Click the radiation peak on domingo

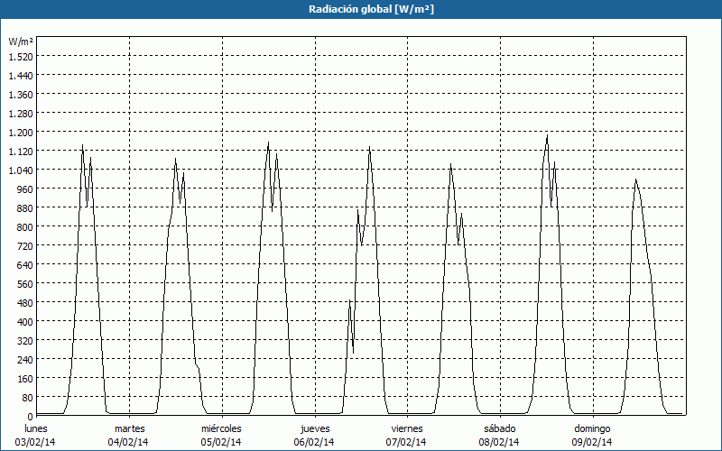click(x=636, y=179)
